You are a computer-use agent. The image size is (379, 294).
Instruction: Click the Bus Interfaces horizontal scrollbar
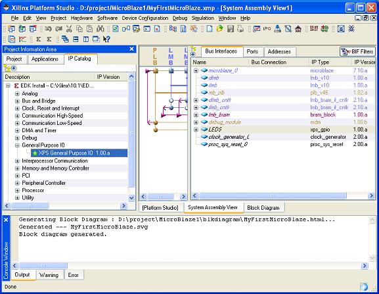pos(283,196)
